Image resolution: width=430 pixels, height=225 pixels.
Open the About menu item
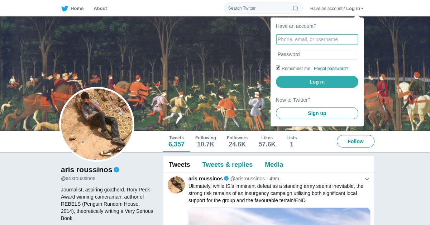pyautogui.click(x=100, y=8)
